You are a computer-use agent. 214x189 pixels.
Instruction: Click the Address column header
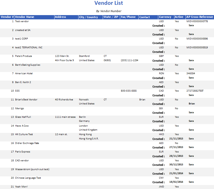pos(61,17)
